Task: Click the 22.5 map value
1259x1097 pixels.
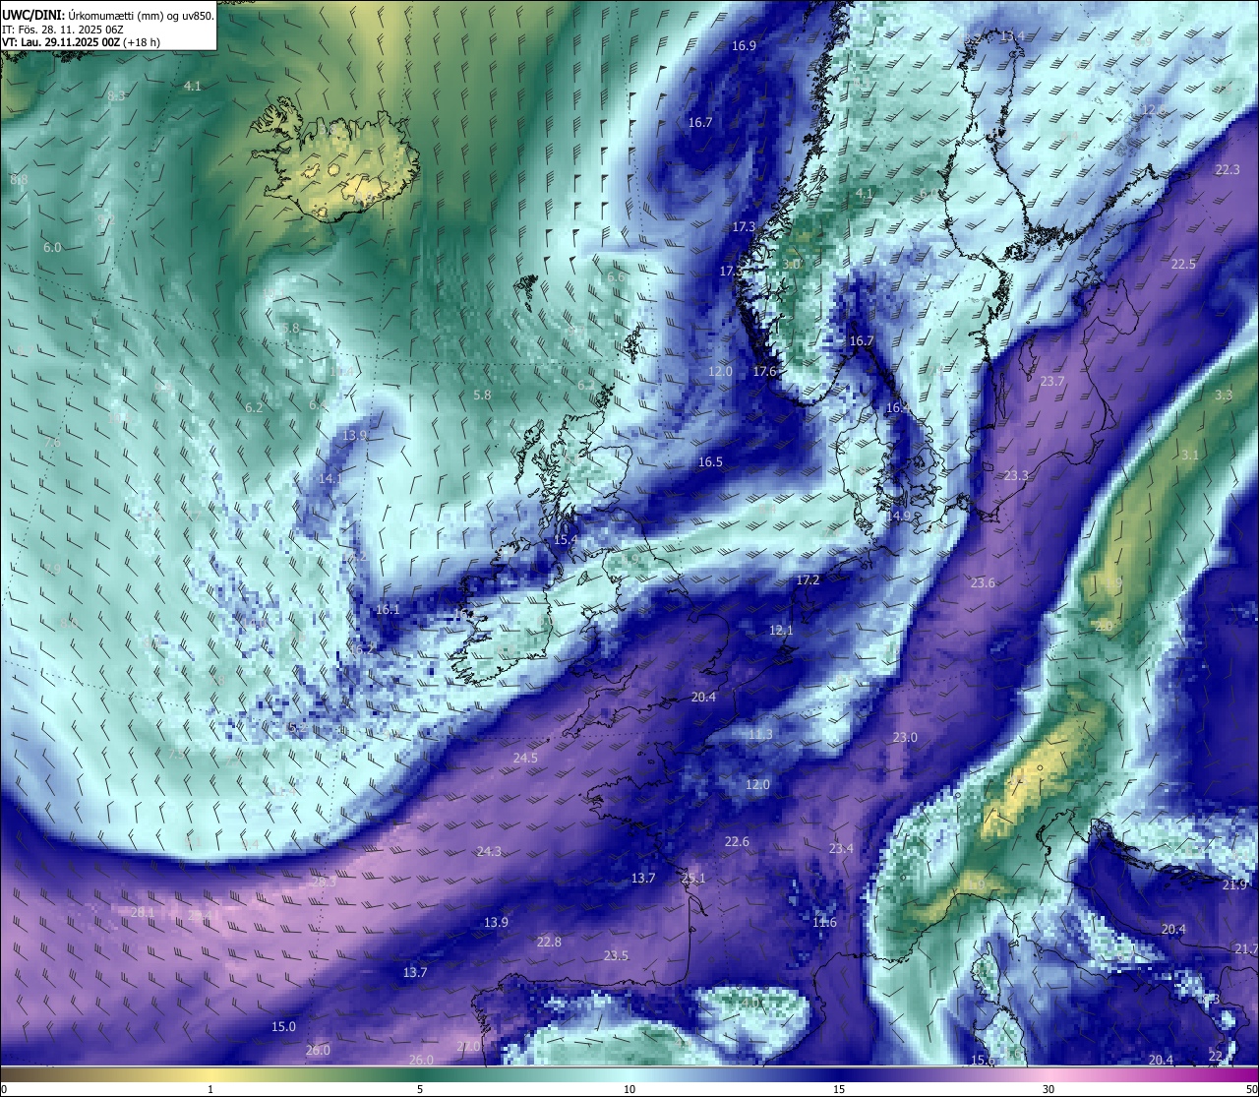Action: tap(1183, 265)
